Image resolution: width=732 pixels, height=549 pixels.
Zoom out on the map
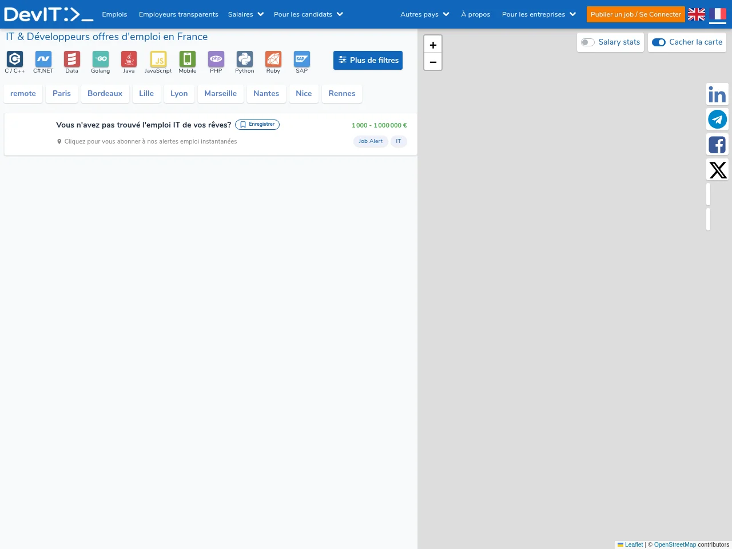(433, 61)
